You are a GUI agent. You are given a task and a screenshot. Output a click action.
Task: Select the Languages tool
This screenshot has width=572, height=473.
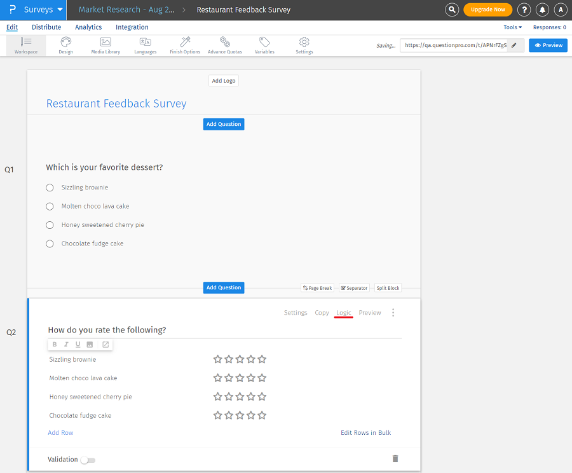pos(145,45)
